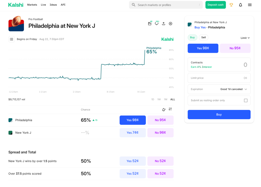Click the Philadelphia row name
261x187 pixels.
(x=24, y=120)
